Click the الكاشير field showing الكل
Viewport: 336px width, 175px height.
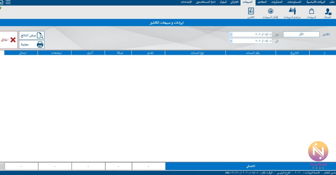point(301,34)
